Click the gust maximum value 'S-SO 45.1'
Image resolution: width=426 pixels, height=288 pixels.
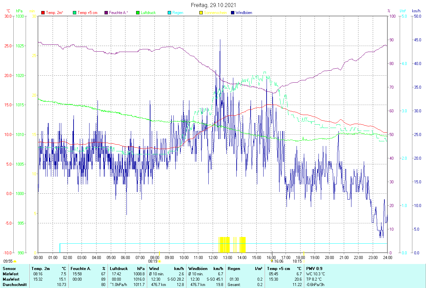[215, 279]
